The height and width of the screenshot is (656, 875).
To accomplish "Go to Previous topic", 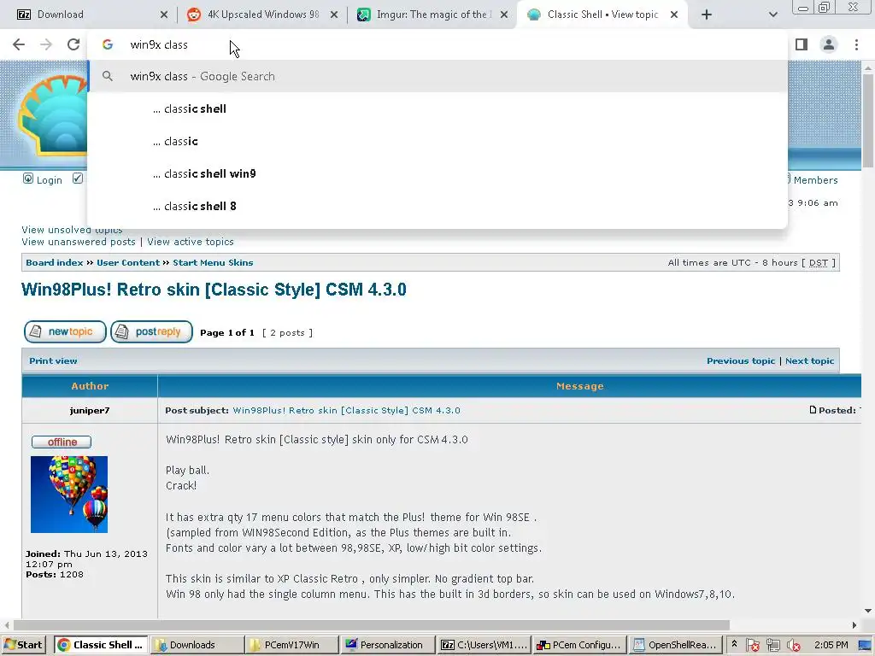I will point(741,361).
